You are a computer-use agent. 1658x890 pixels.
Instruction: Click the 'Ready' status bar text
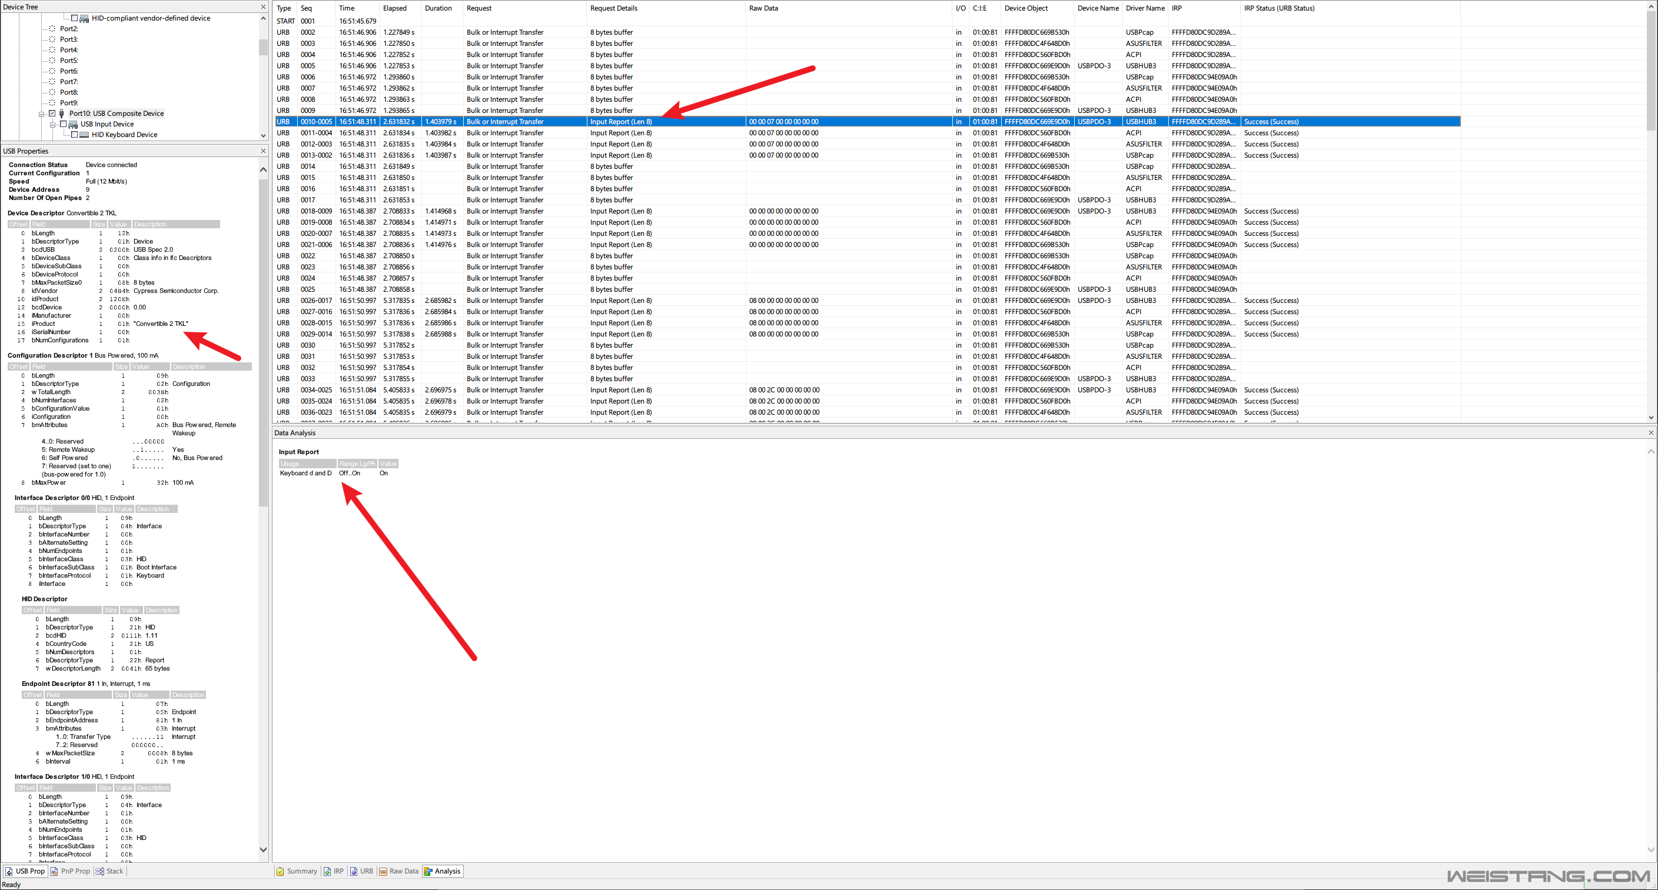tap(12, 885)
